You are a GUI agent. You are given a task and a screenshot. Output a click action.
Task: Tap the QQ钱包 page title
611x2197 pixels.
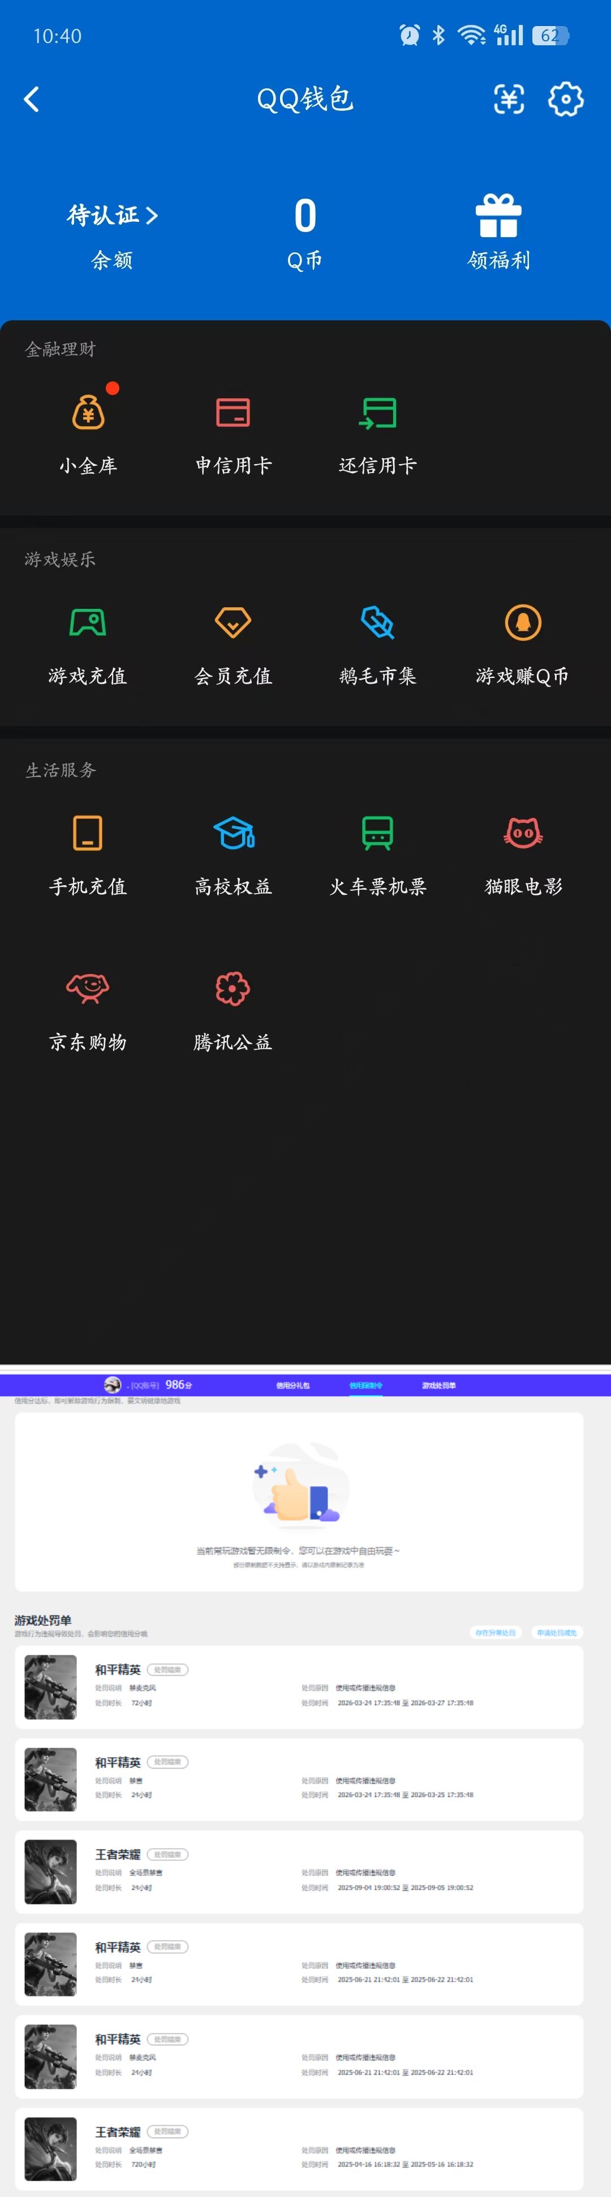click(305, 99)
